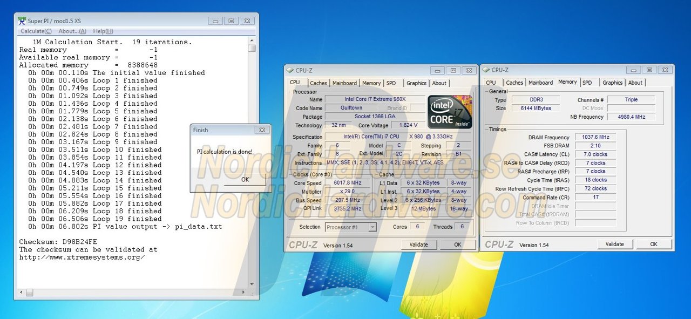This screenshot has width=691, height=319.
Task: Click the right CPU-Z title bar icon
Action: pos(486,70)
